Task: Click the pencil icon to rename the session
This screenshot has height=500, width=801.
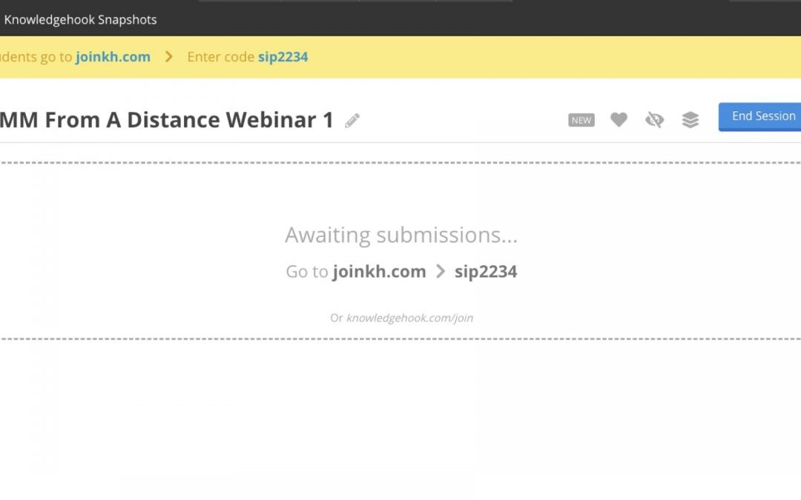Action: (352, 121)
